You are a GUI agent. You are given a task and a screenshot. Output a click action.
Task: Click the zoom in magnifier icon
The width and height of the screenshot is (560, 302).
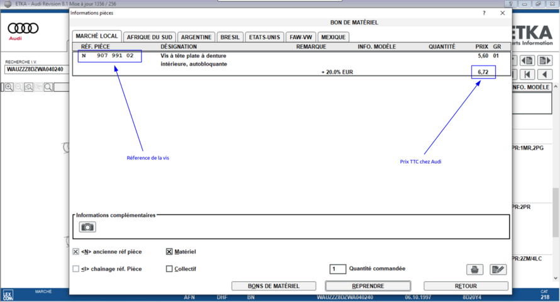(x=9, y=87)
